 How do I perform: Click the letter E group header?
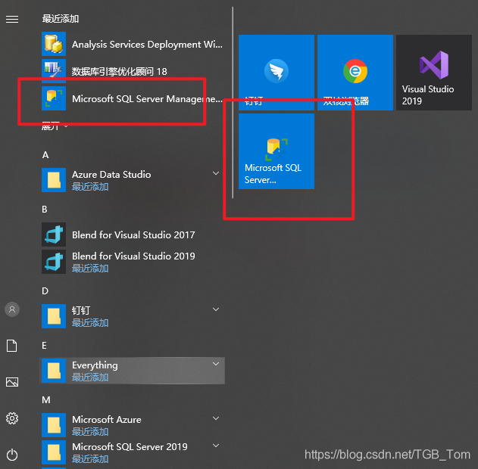coord(44,346)
